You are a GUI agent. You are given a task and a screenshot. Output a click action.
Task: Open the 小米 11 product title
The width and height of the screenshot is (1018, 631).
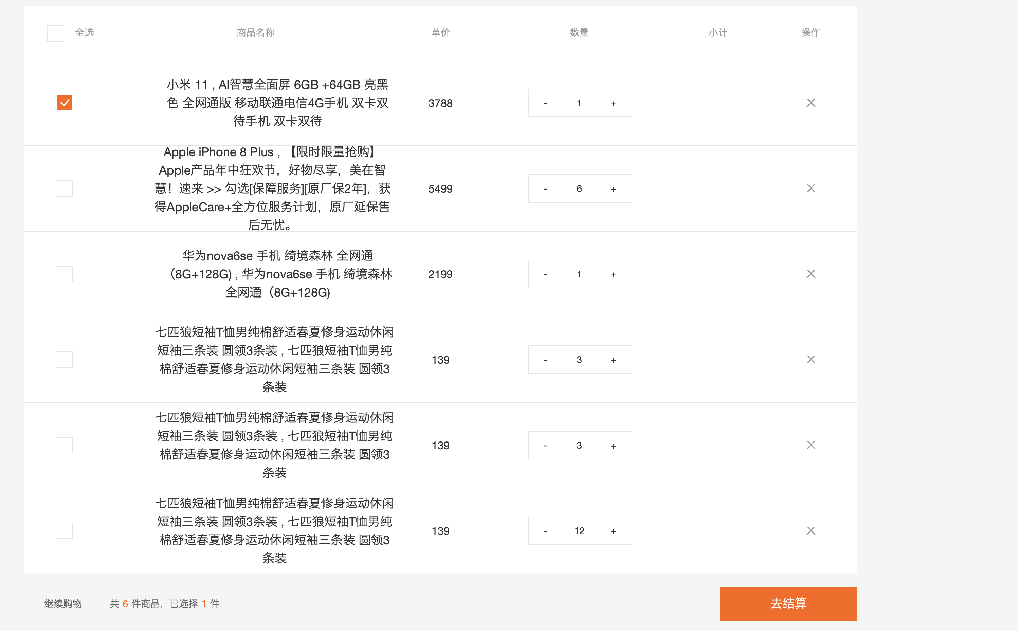click(x=277, y=103)
